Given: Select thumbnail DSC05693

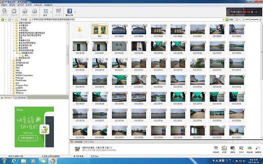Looking at the screenshot, I should point(119,31).
